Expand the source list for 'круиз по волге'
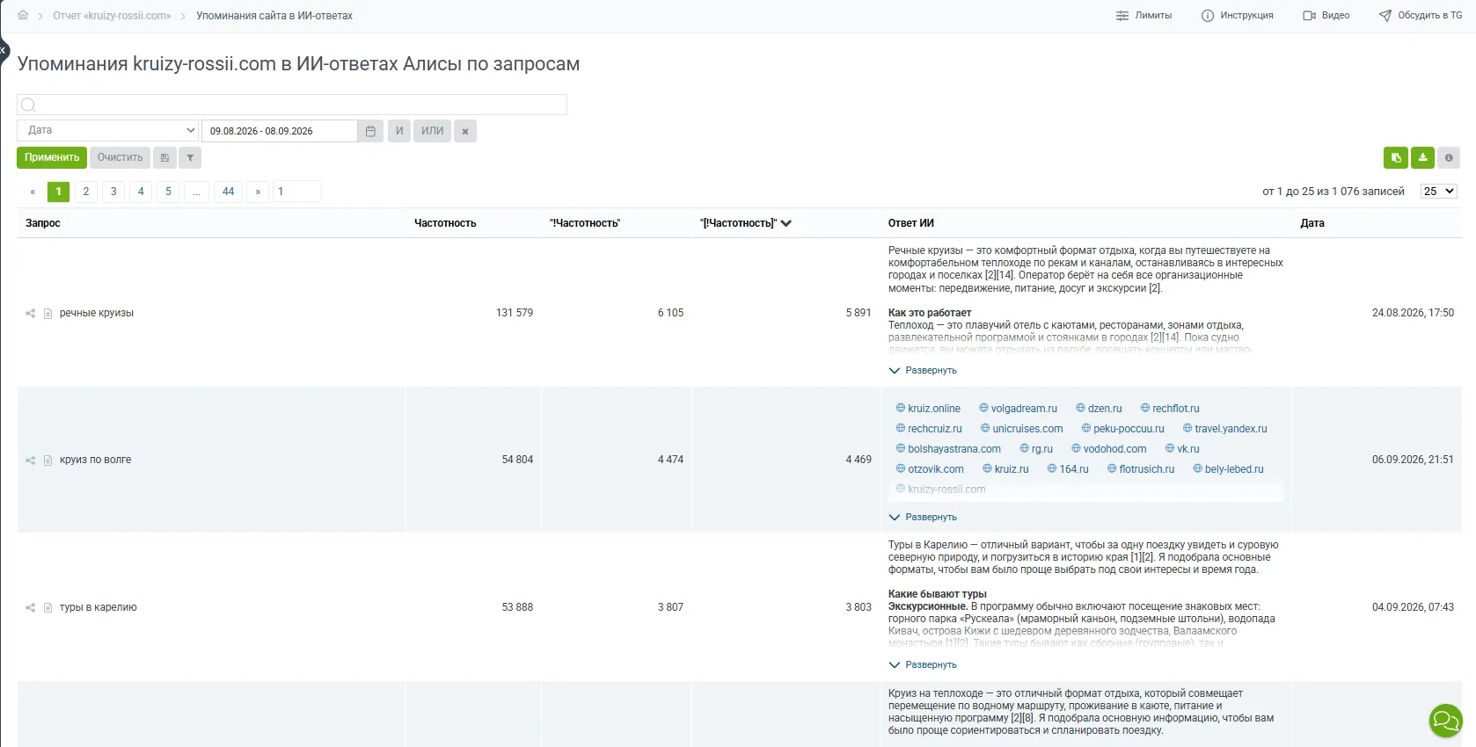Image resolution: width=1476 pixels, height=747 pixels. pos(923,518)
